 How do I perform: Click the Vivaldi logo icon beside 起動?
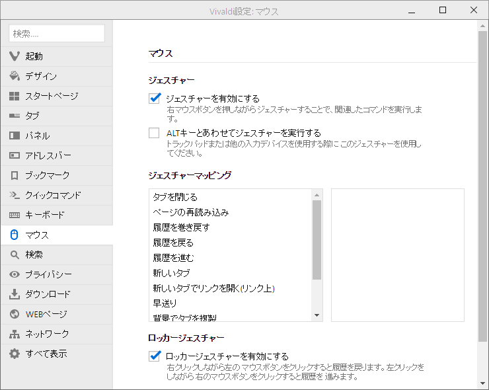tap(15, 56)
